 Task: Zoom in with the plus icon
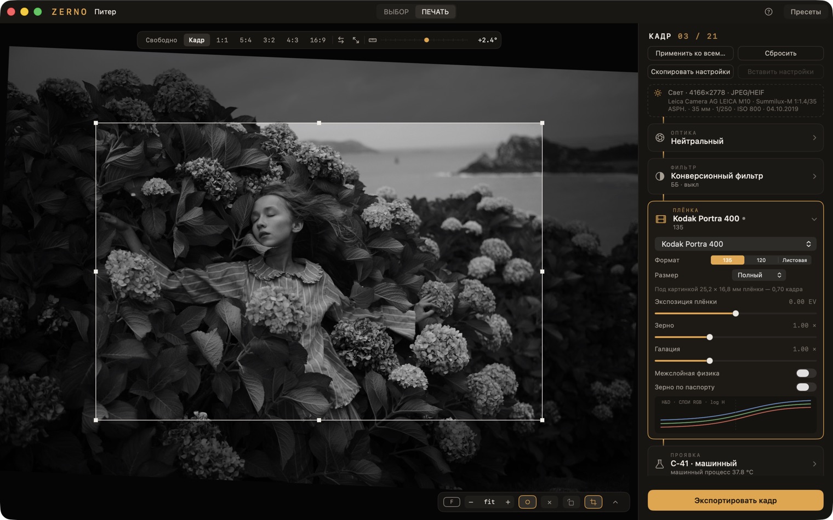click(x=508, y=502)
